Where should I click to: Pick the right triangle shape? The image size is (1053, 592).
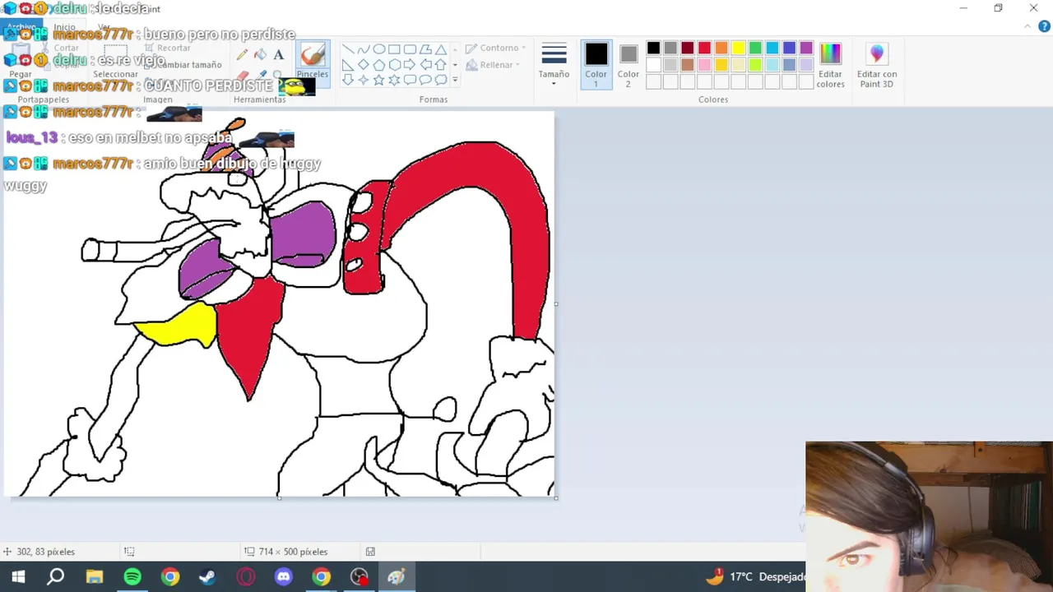347,65
